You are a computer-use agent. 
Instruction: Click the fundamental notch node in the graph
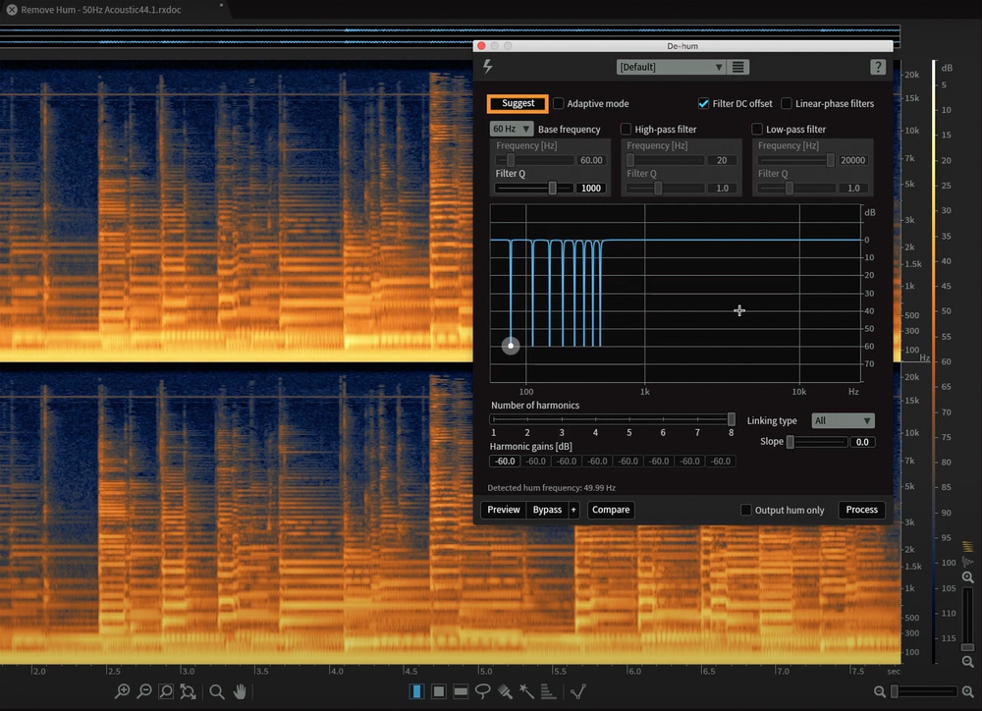coord(511,345)
